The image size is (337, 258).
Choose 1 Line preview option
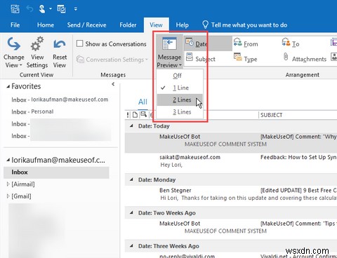[x=180, y=88]
